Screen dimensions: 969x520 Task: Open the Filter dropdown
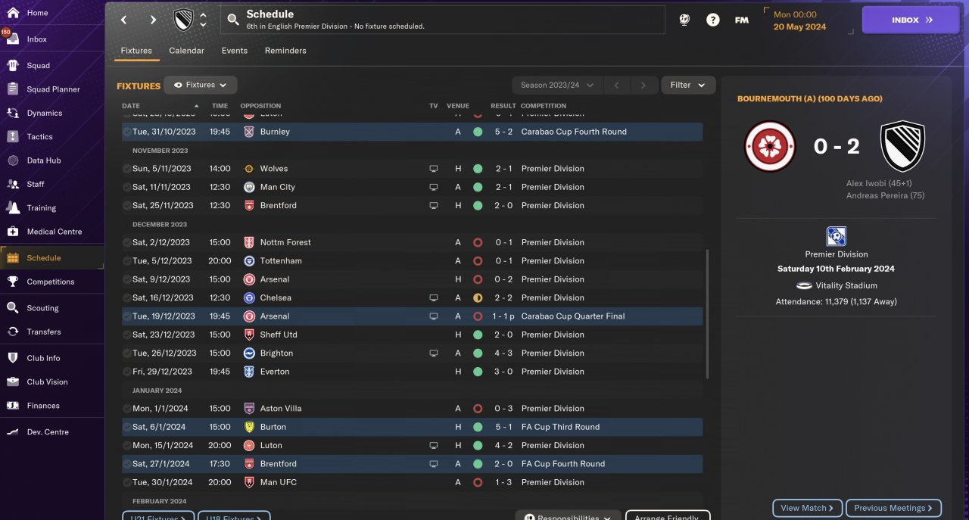(687, 86)
